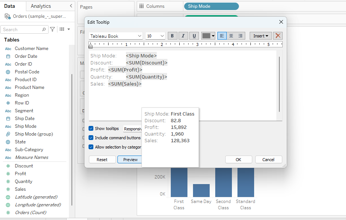Viewport: 346px width, 220px height.
Task: Click the Reset button
Action: point(102,160)
